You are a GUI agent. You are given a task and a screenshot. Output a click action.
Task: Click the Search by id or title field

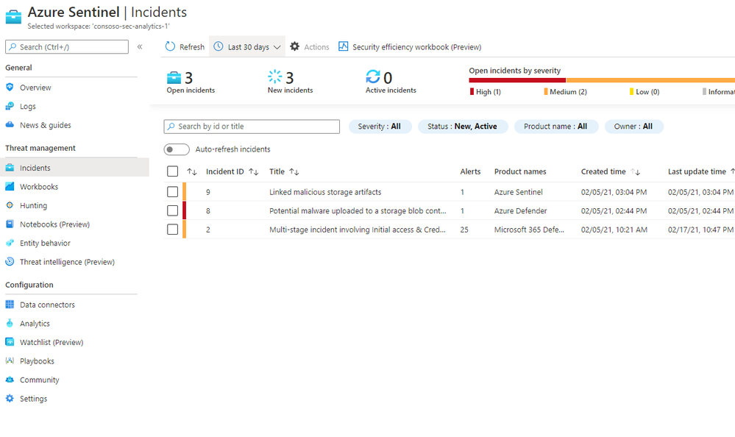pos(252,126)
